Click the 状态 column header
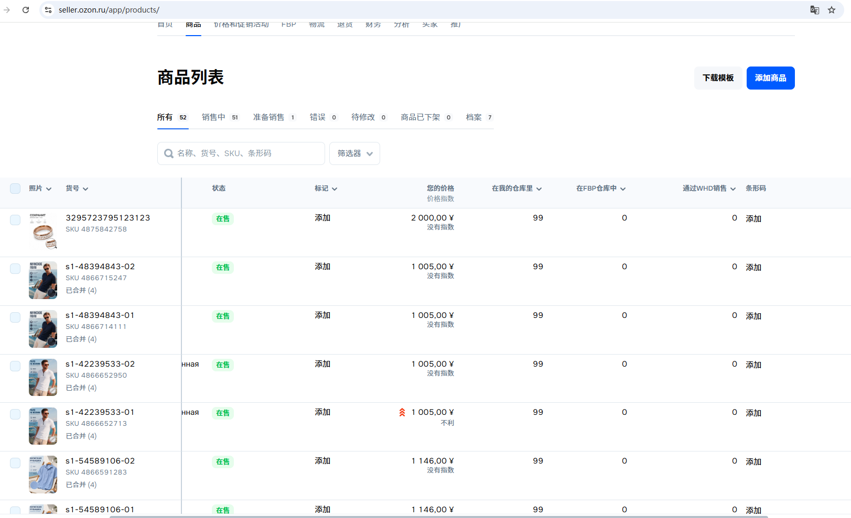 (219, 189)
